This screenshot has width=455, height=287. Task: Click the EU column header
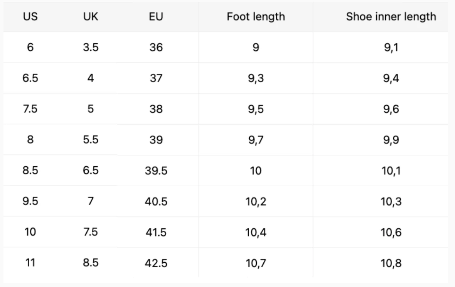156,17
